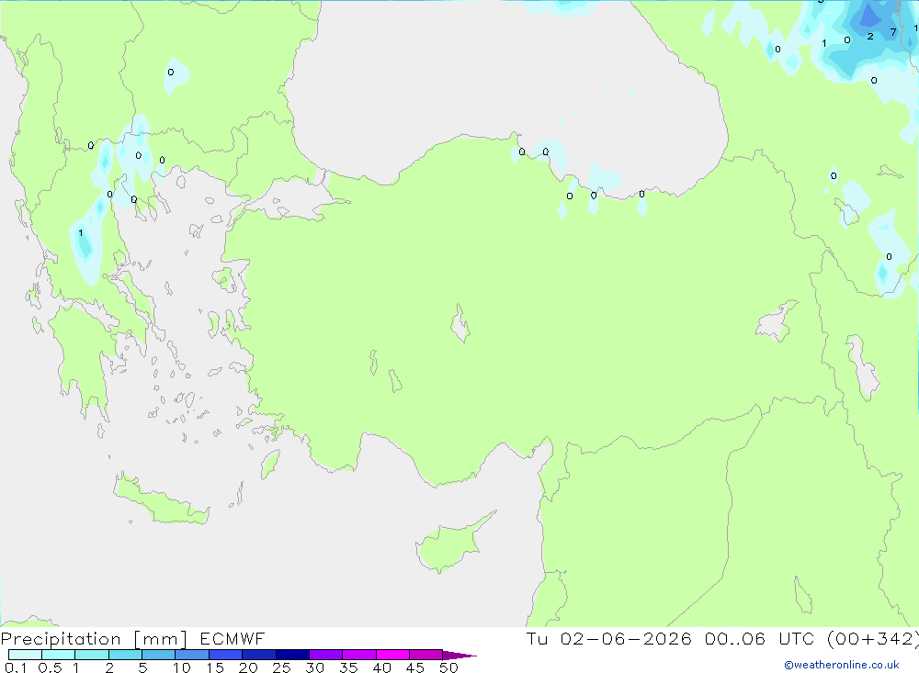Click the legend label "20"
The image size is (919, 673).
click(248, 667)
